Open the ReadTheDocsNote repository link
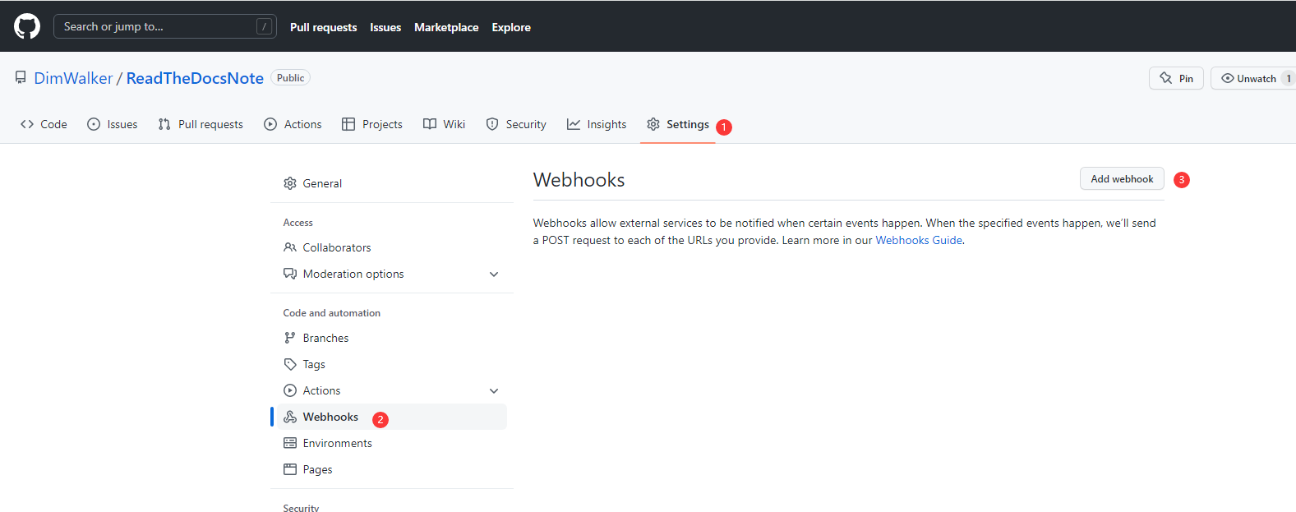The width and height of the screenshot is (1296, 512). coord(195,78)
